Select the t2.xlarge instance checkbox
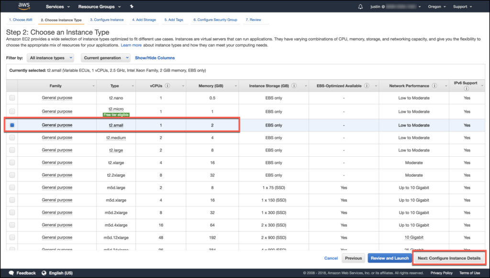Viewport: 490px width, 278px height. pos(12,162)
